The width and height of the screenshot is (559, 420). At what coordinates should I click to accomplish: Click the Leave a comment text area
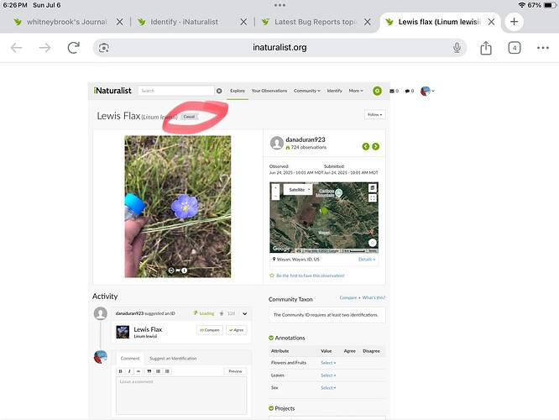click(x=181, y=396)
